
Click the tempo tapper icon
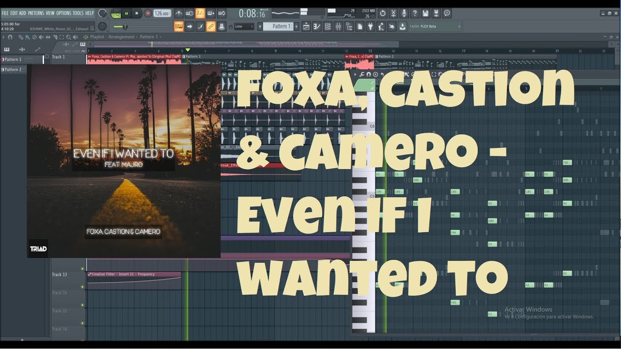pos(381,27)
